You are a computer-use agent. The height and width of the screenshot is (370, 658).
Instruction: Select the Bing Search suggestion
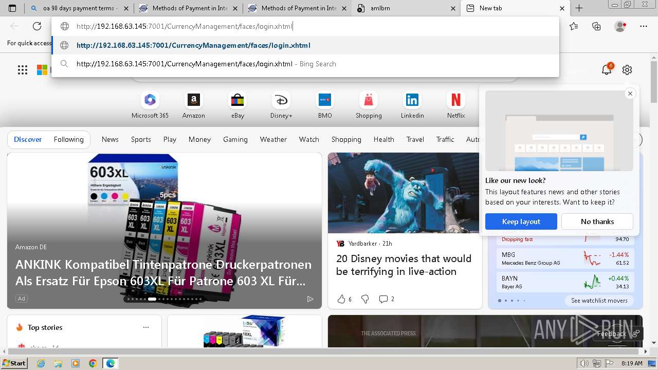pyautogui.click(x=305, y=64)
